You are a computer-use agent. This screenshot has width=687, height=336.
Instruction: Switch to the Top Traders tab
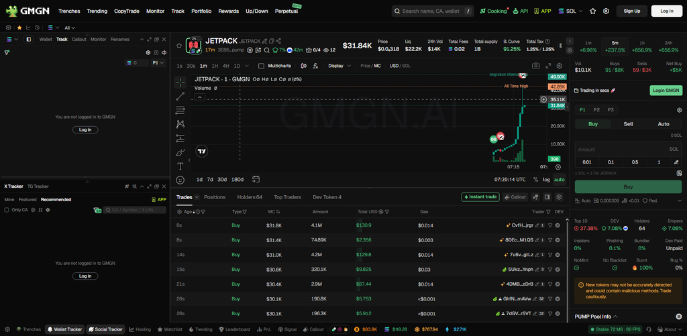pos(287,197)
